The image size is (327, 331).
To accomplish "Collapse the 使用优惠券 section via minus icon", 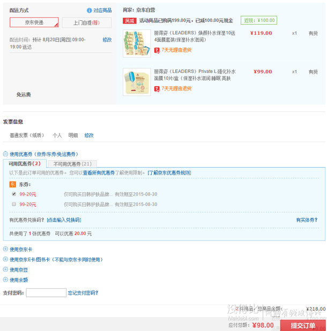I will (5, 154).
